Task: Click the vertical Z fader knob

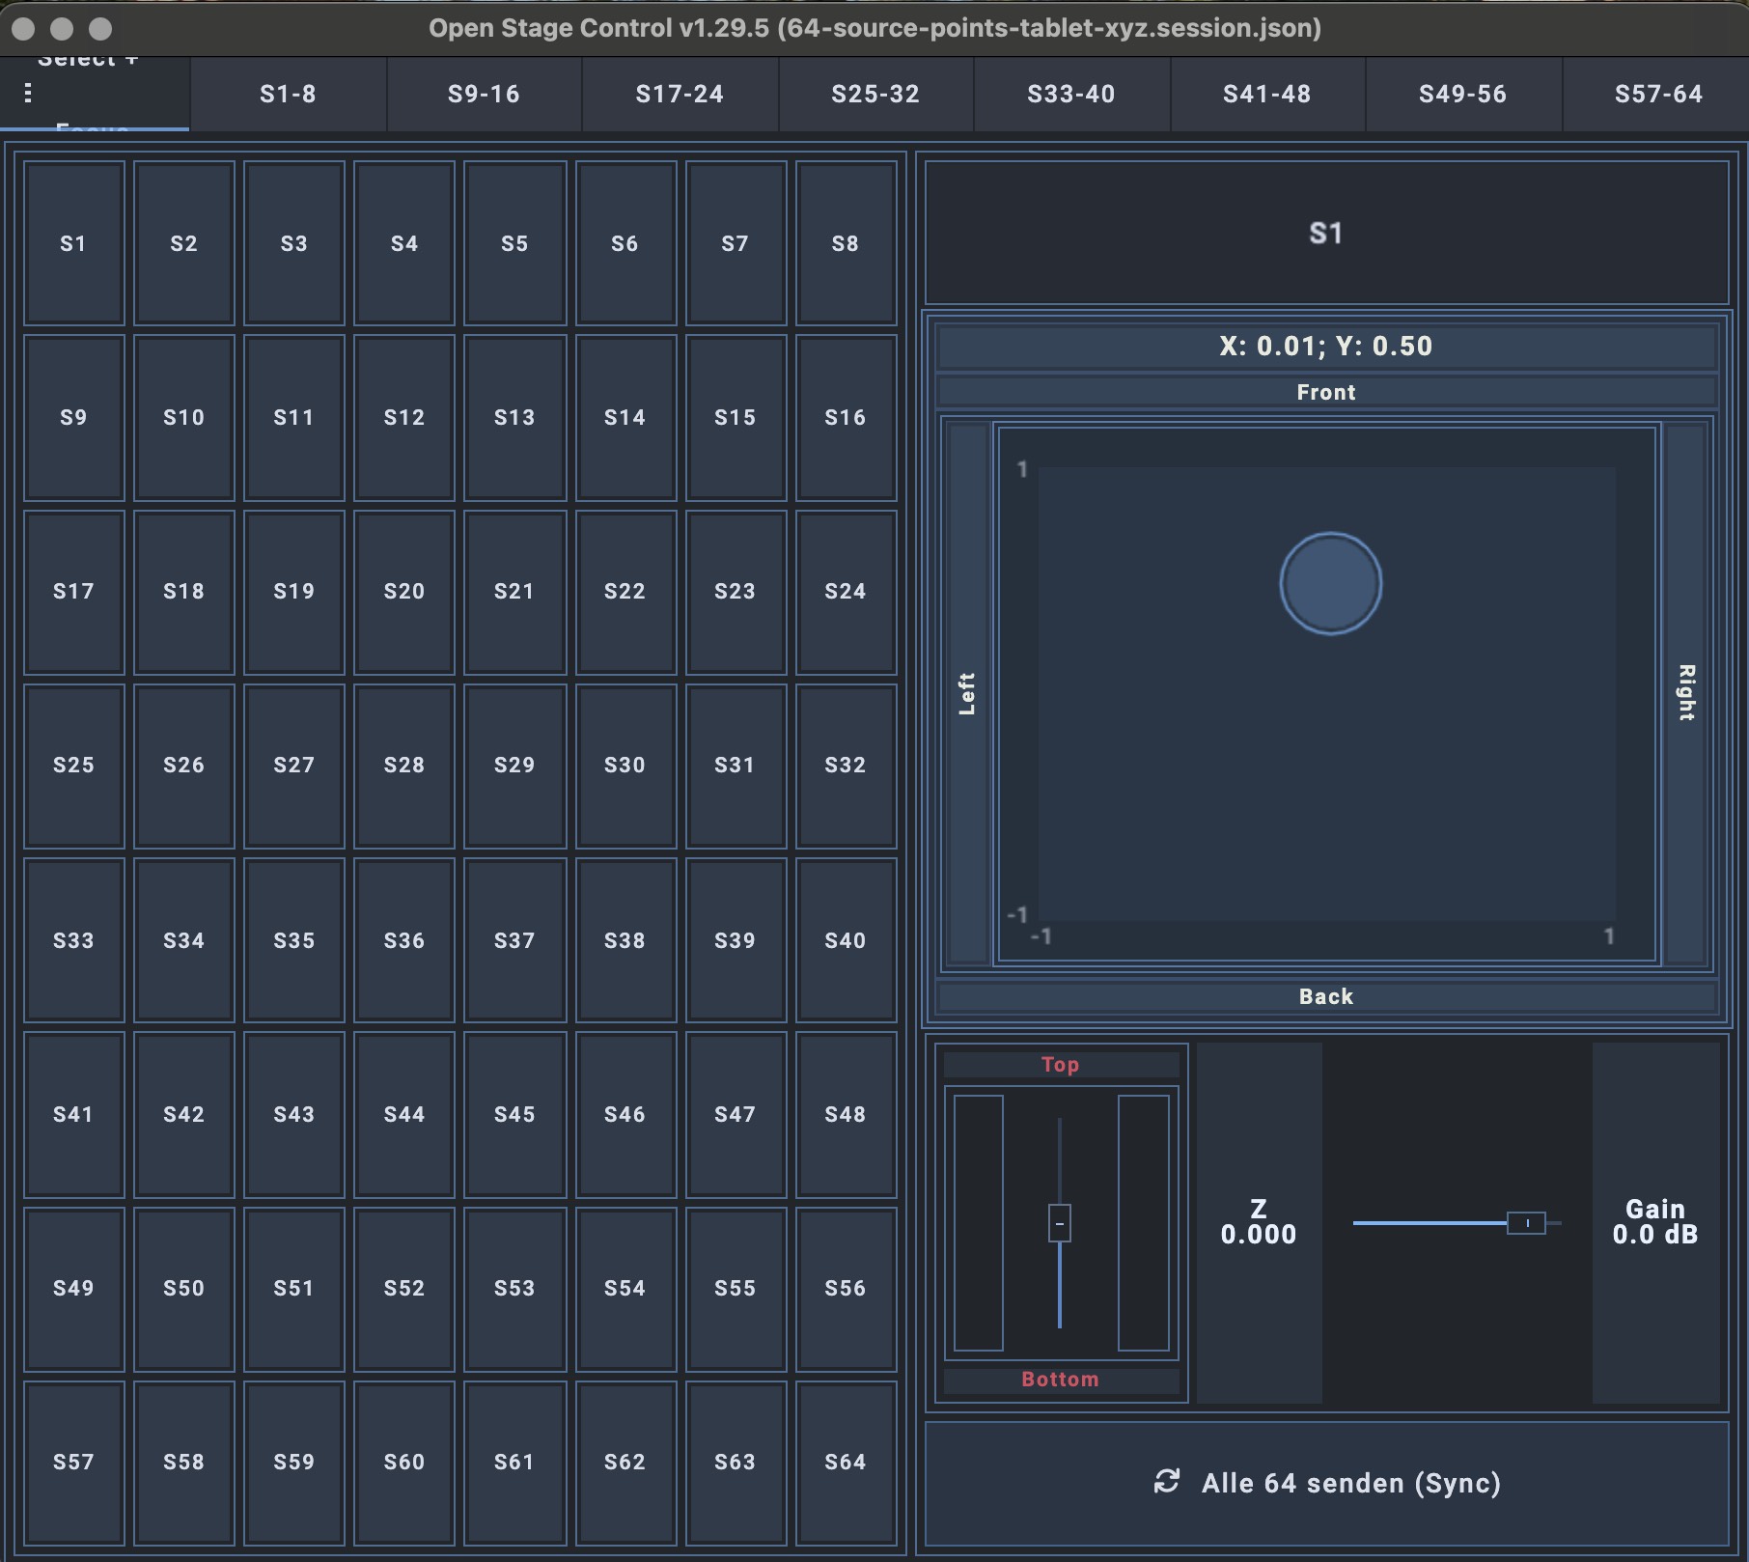Action: click(1060, 1223)
